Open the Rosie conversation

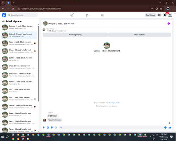(x=19, y=43)
